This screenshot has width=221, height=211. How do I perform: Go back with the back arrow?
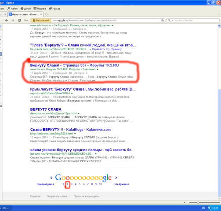(x=7, y=20)
